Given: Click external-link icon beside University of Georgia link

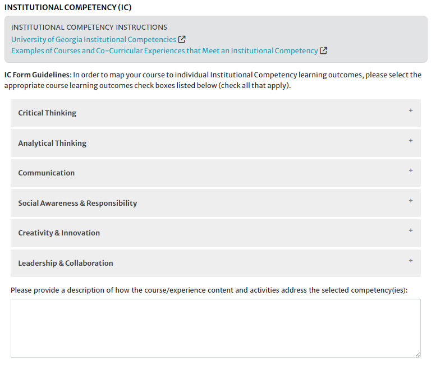Looking at the screenshot, I should (x=182, y=39).
